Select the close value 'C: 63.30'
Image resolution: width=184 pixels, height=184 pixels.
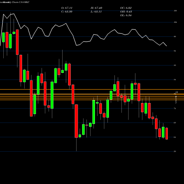click(x=67, y=12)
